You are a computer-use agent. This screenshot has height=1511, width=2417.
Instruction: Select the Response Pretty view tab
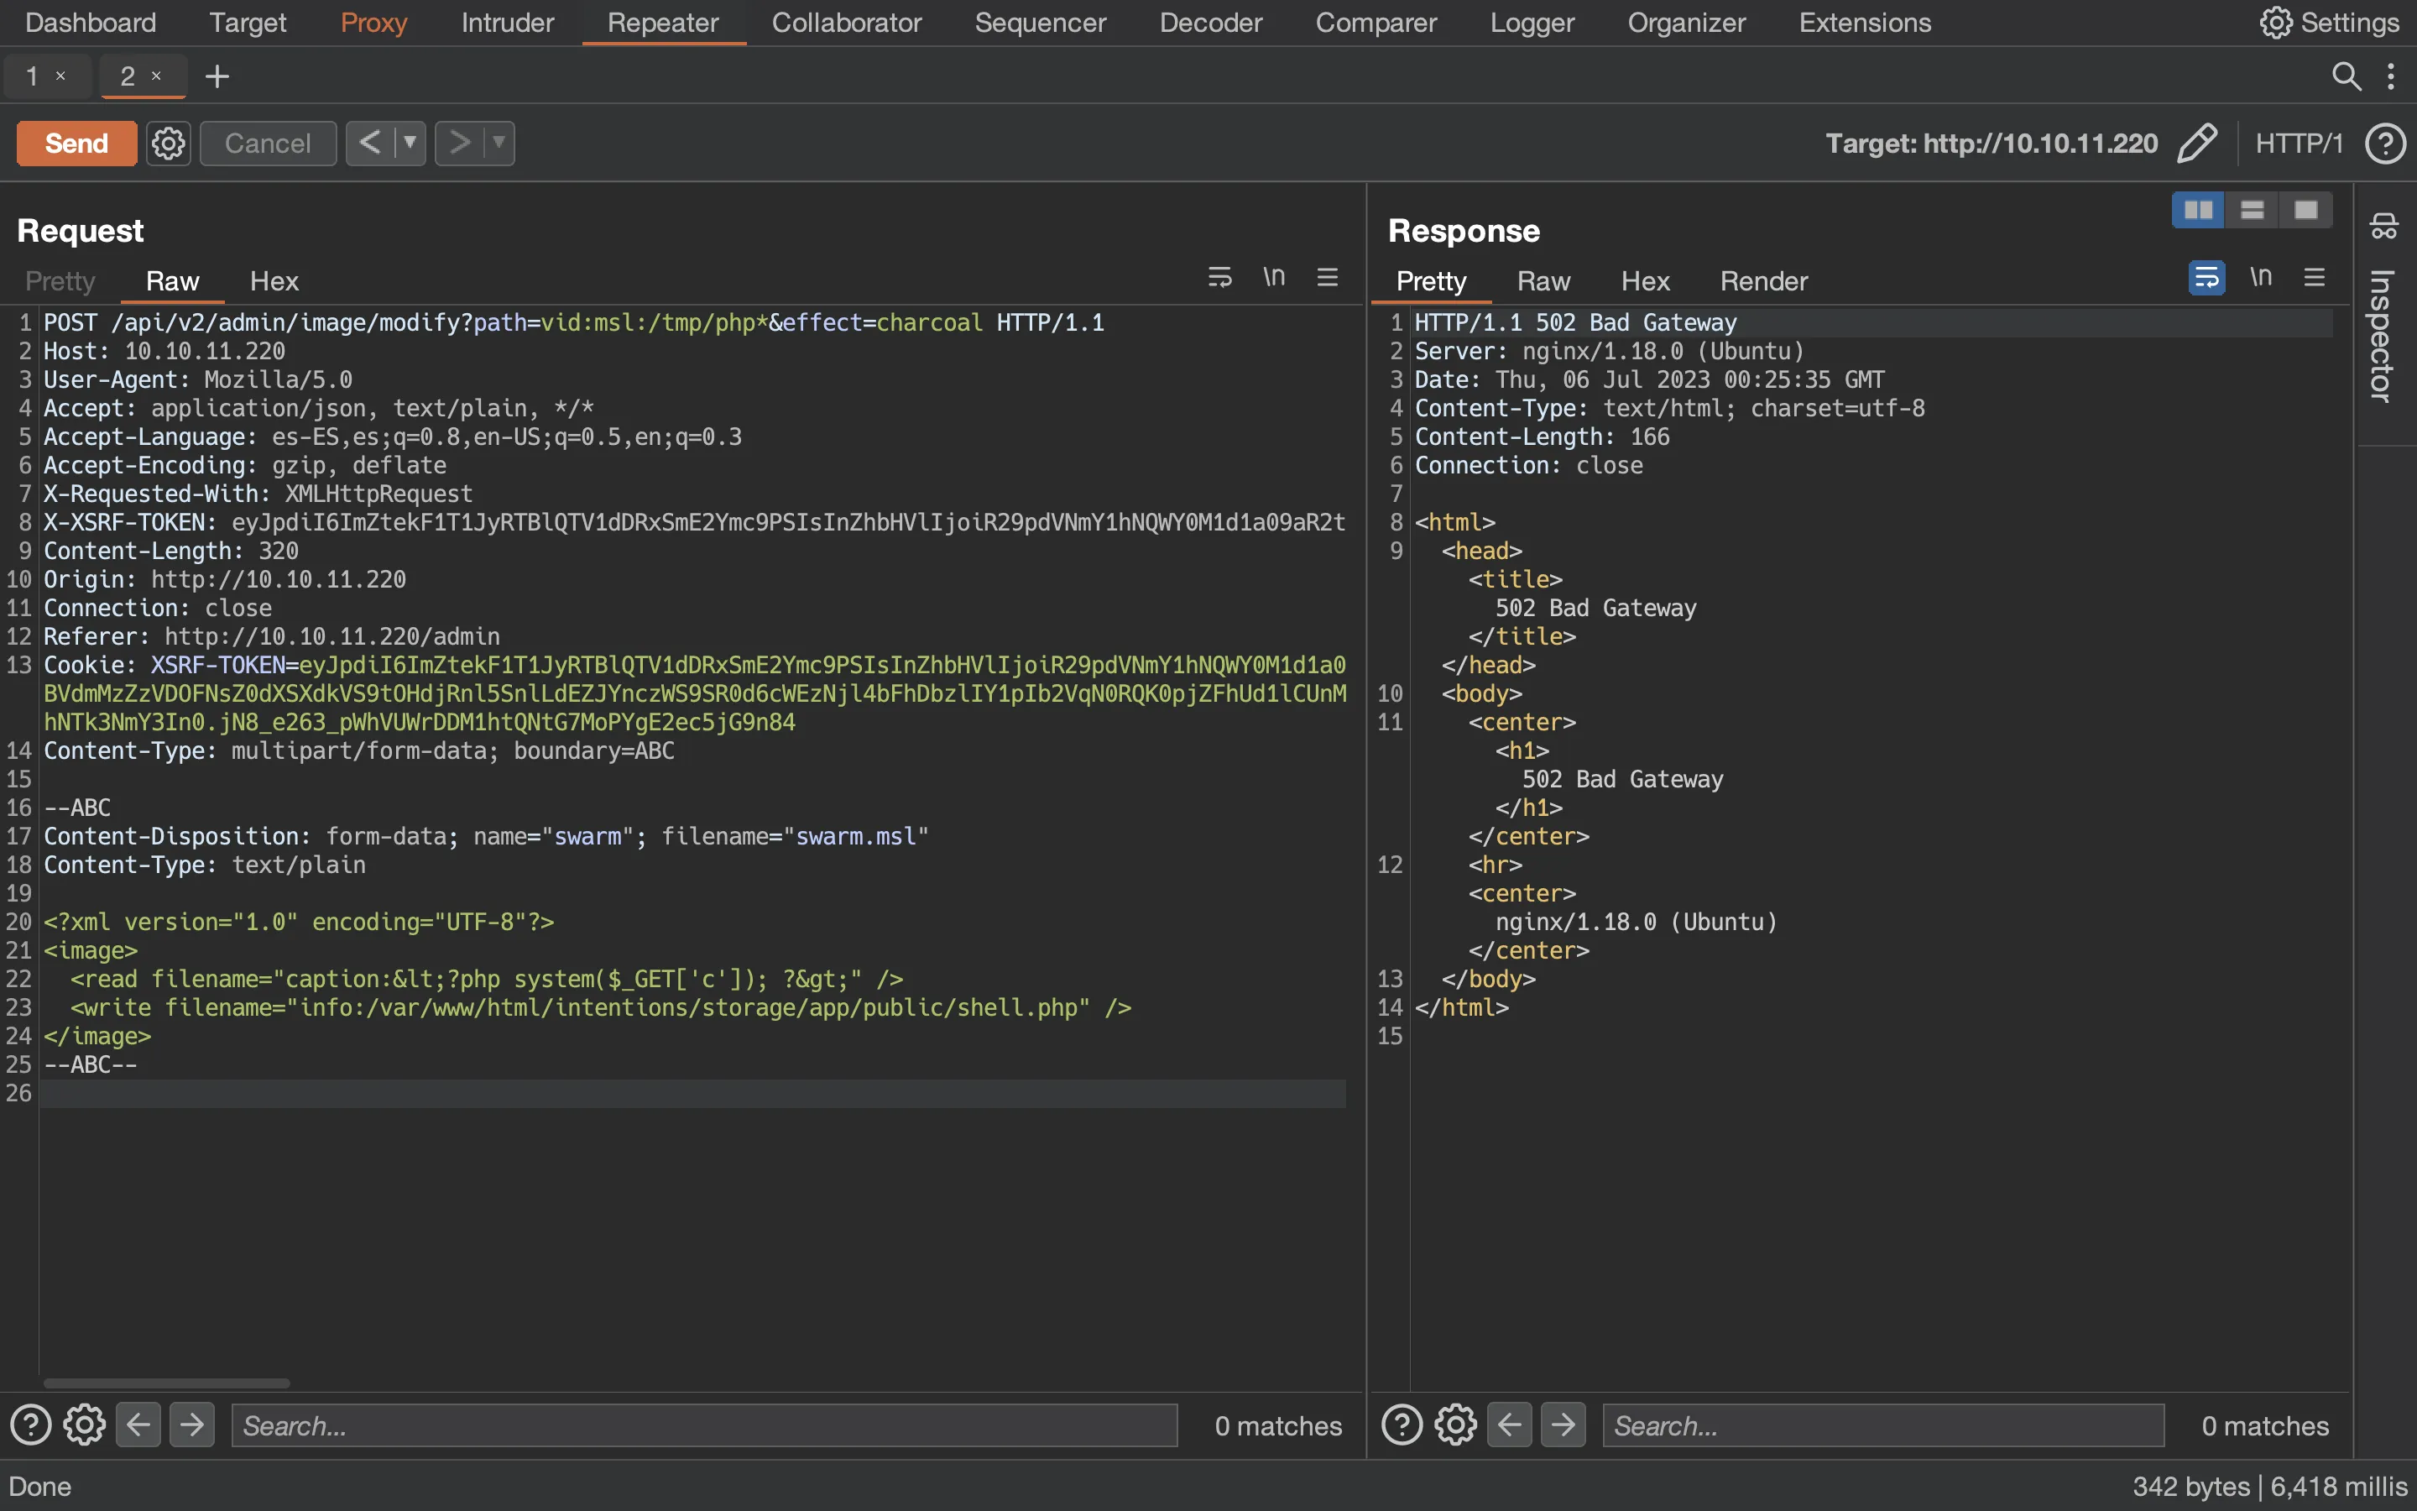[1431, 281]
